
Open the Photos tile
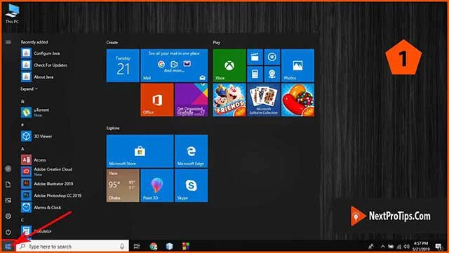(x=297, y=65)
